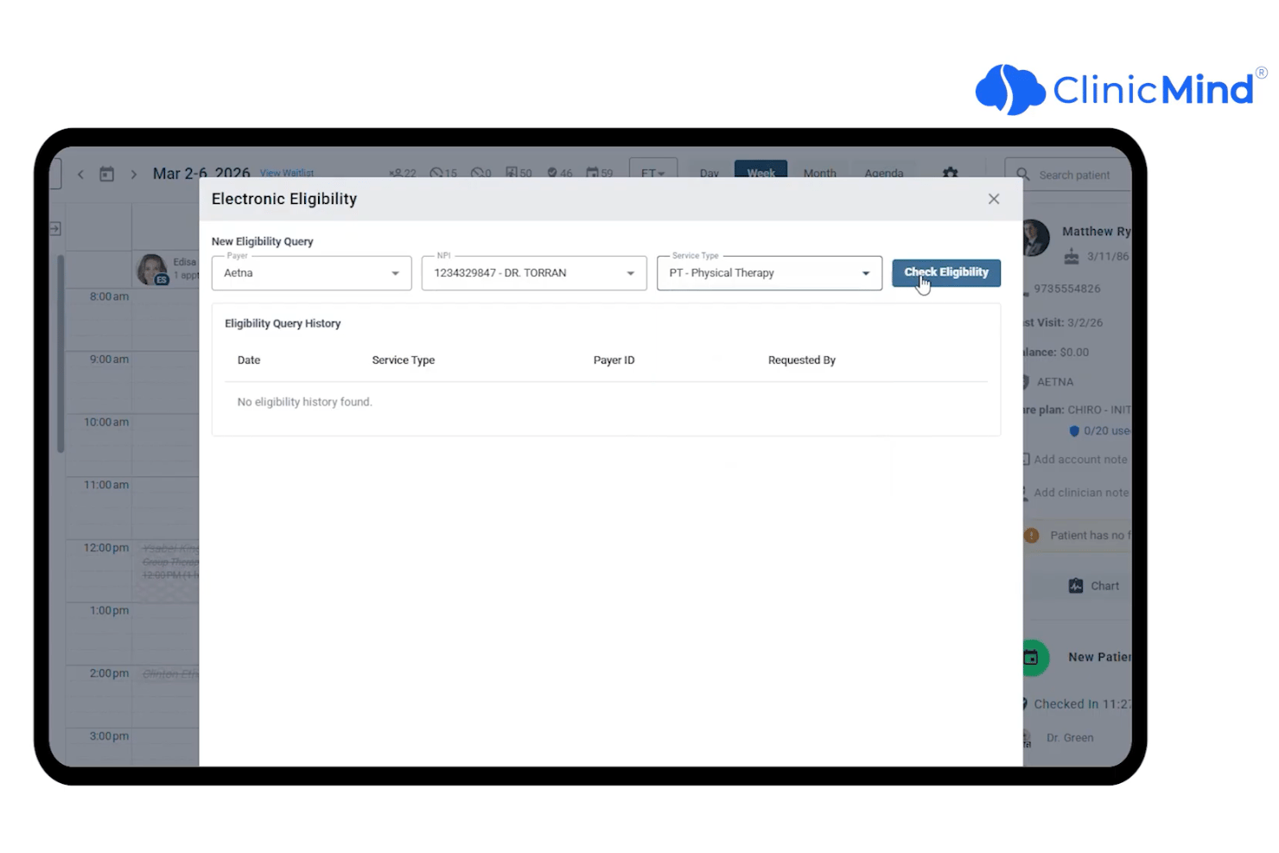The height and width of the screenshot is (853, 1279).
Task: Click the Date column header
Action: (249, 360)
